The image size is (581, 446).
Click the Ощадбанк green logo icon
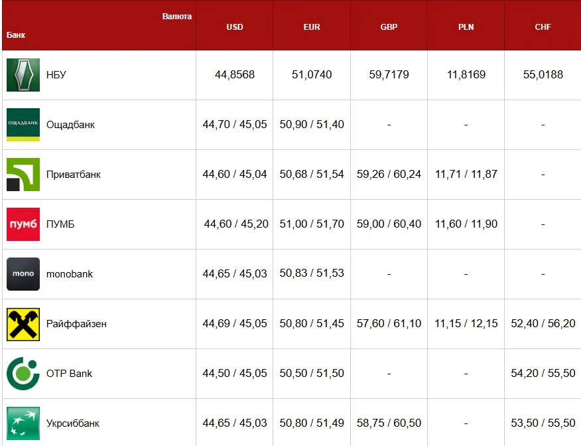pos(23,125)
